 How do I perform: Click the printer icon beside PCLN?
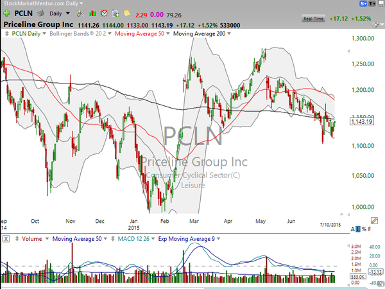[x=40, y=13]
